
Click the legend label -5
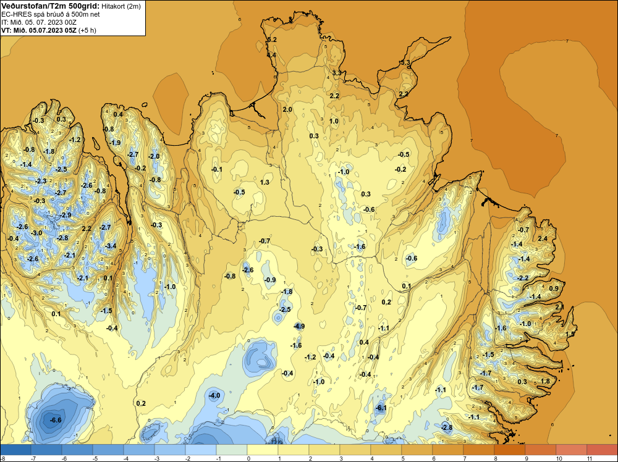pos(96,458)
